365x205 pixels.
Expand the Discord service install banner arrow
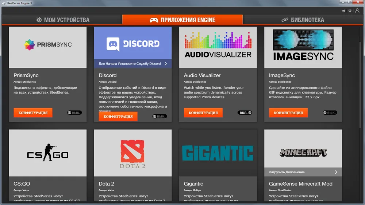point(166,64)
